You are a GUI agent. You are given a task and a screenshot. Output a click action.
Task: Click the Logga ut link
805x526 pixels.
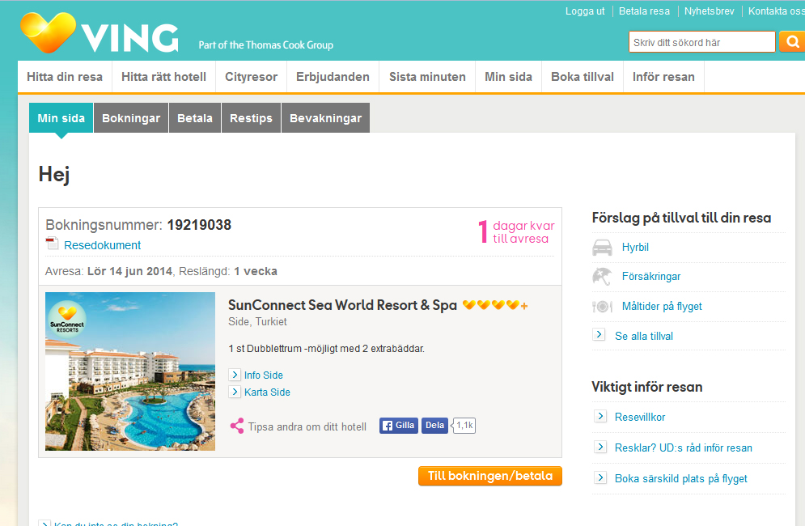point(585,11)
